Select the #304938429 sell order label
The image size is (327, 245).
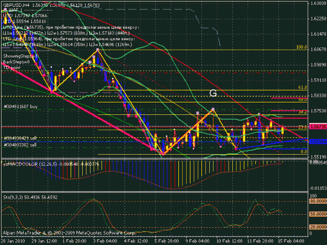pos(20,138)
